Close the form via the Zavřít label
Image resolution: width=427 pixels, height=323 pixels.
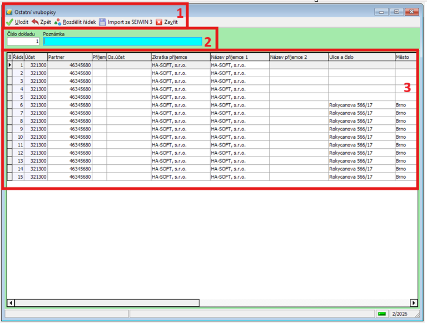171,22
